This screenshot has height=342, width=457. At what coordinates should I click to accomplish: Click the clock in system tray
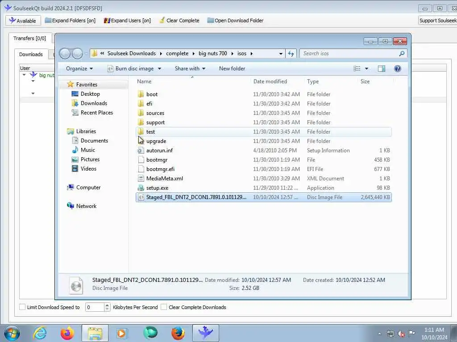(x=434, y=334)
